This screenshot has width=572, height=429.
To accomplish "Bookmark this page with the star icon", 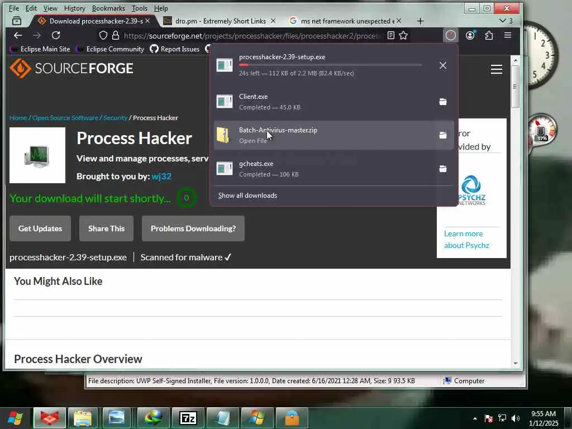I will 403,35.
